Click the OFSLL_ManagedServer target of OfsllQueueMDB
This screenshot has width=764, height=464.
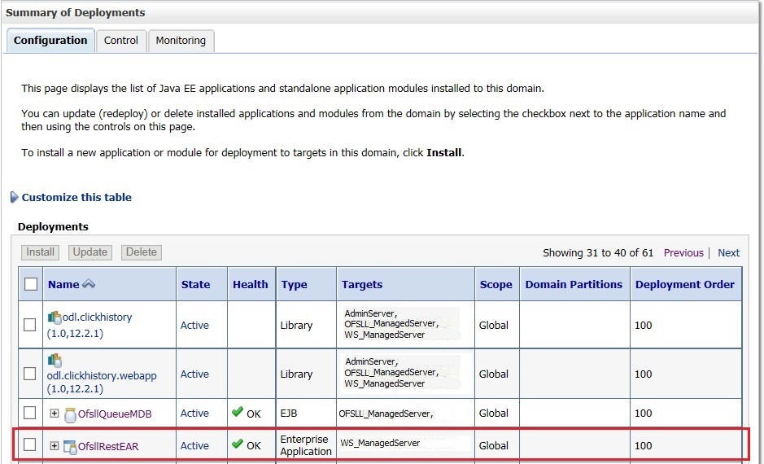tap(386, 414)
